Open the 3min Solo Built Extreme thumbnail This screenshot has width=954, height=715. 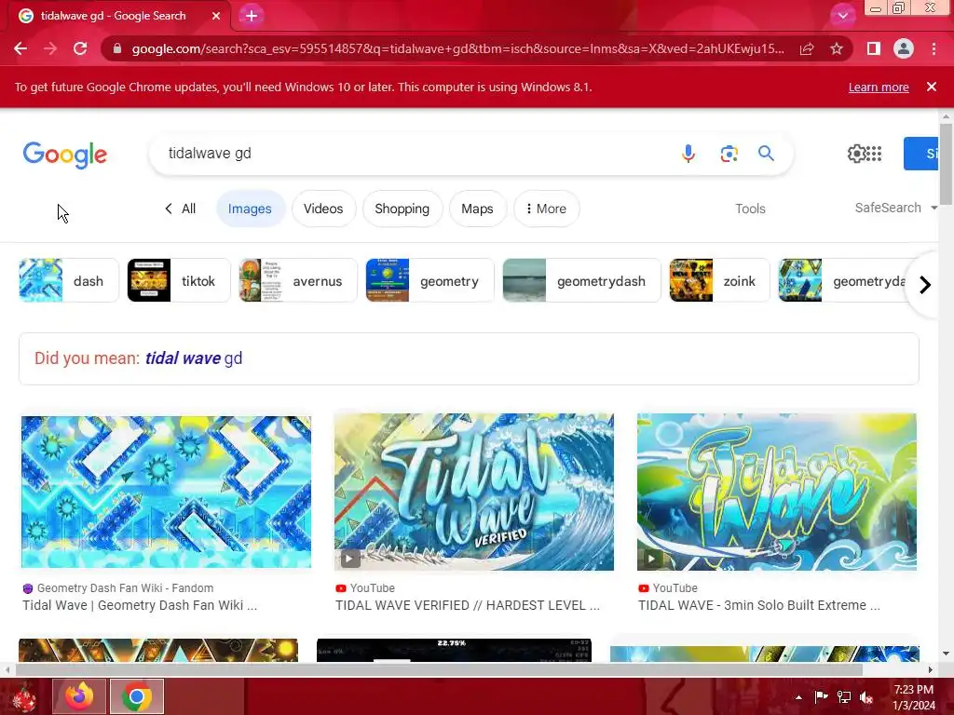tap(777, 492)
